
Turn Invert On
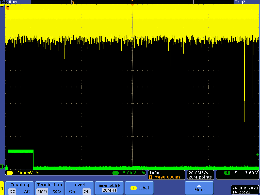click(72, 192)
